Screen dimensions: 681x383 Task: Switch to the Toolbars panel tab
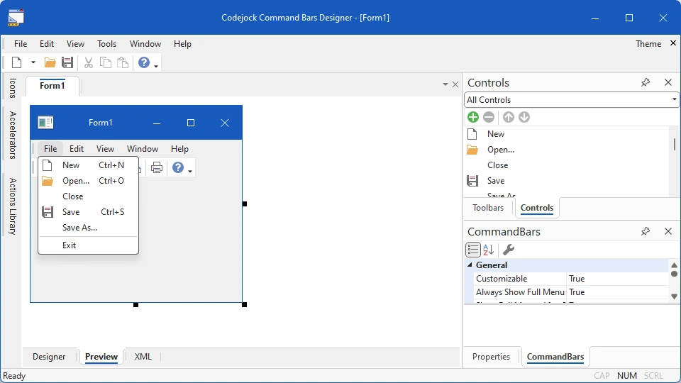488,208
